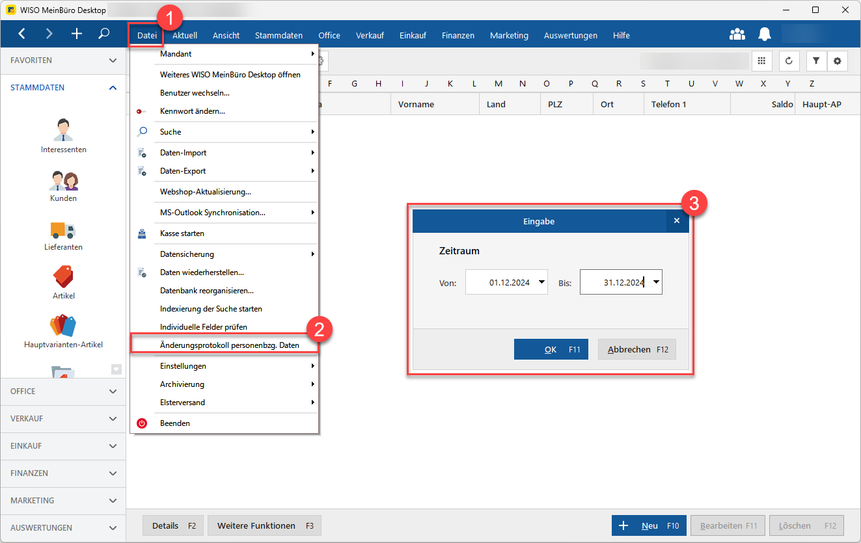Open the Datensicherung submenu

tap(225, 254)
